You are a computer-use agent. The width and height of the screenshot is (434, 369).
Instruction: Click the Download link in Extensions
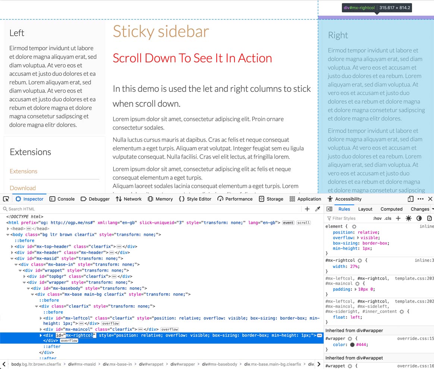pos(23,188)
